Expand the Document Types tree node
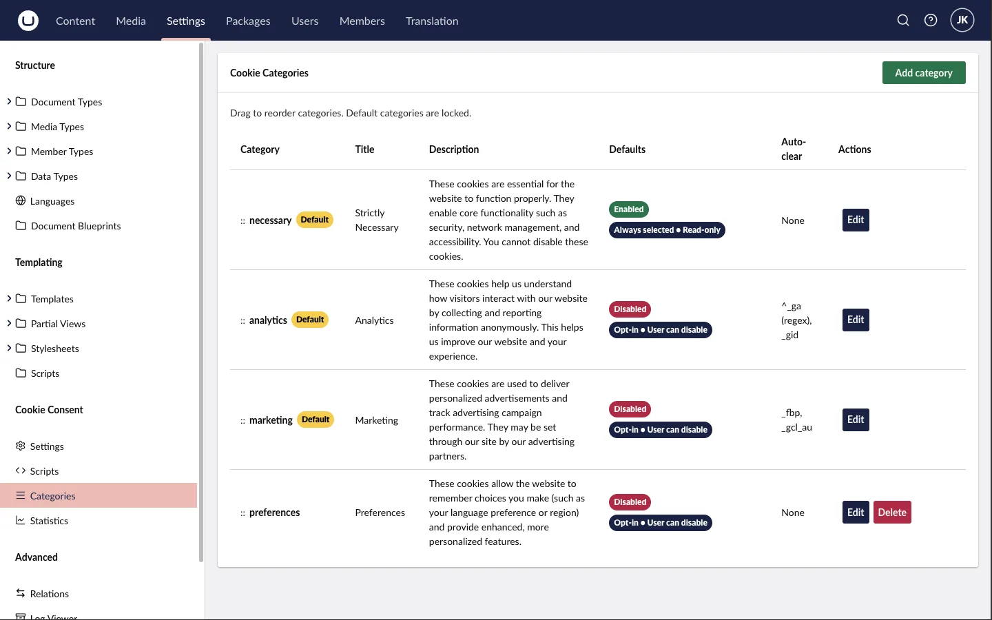The image size is (992, 620). click(x=9, y=102)
